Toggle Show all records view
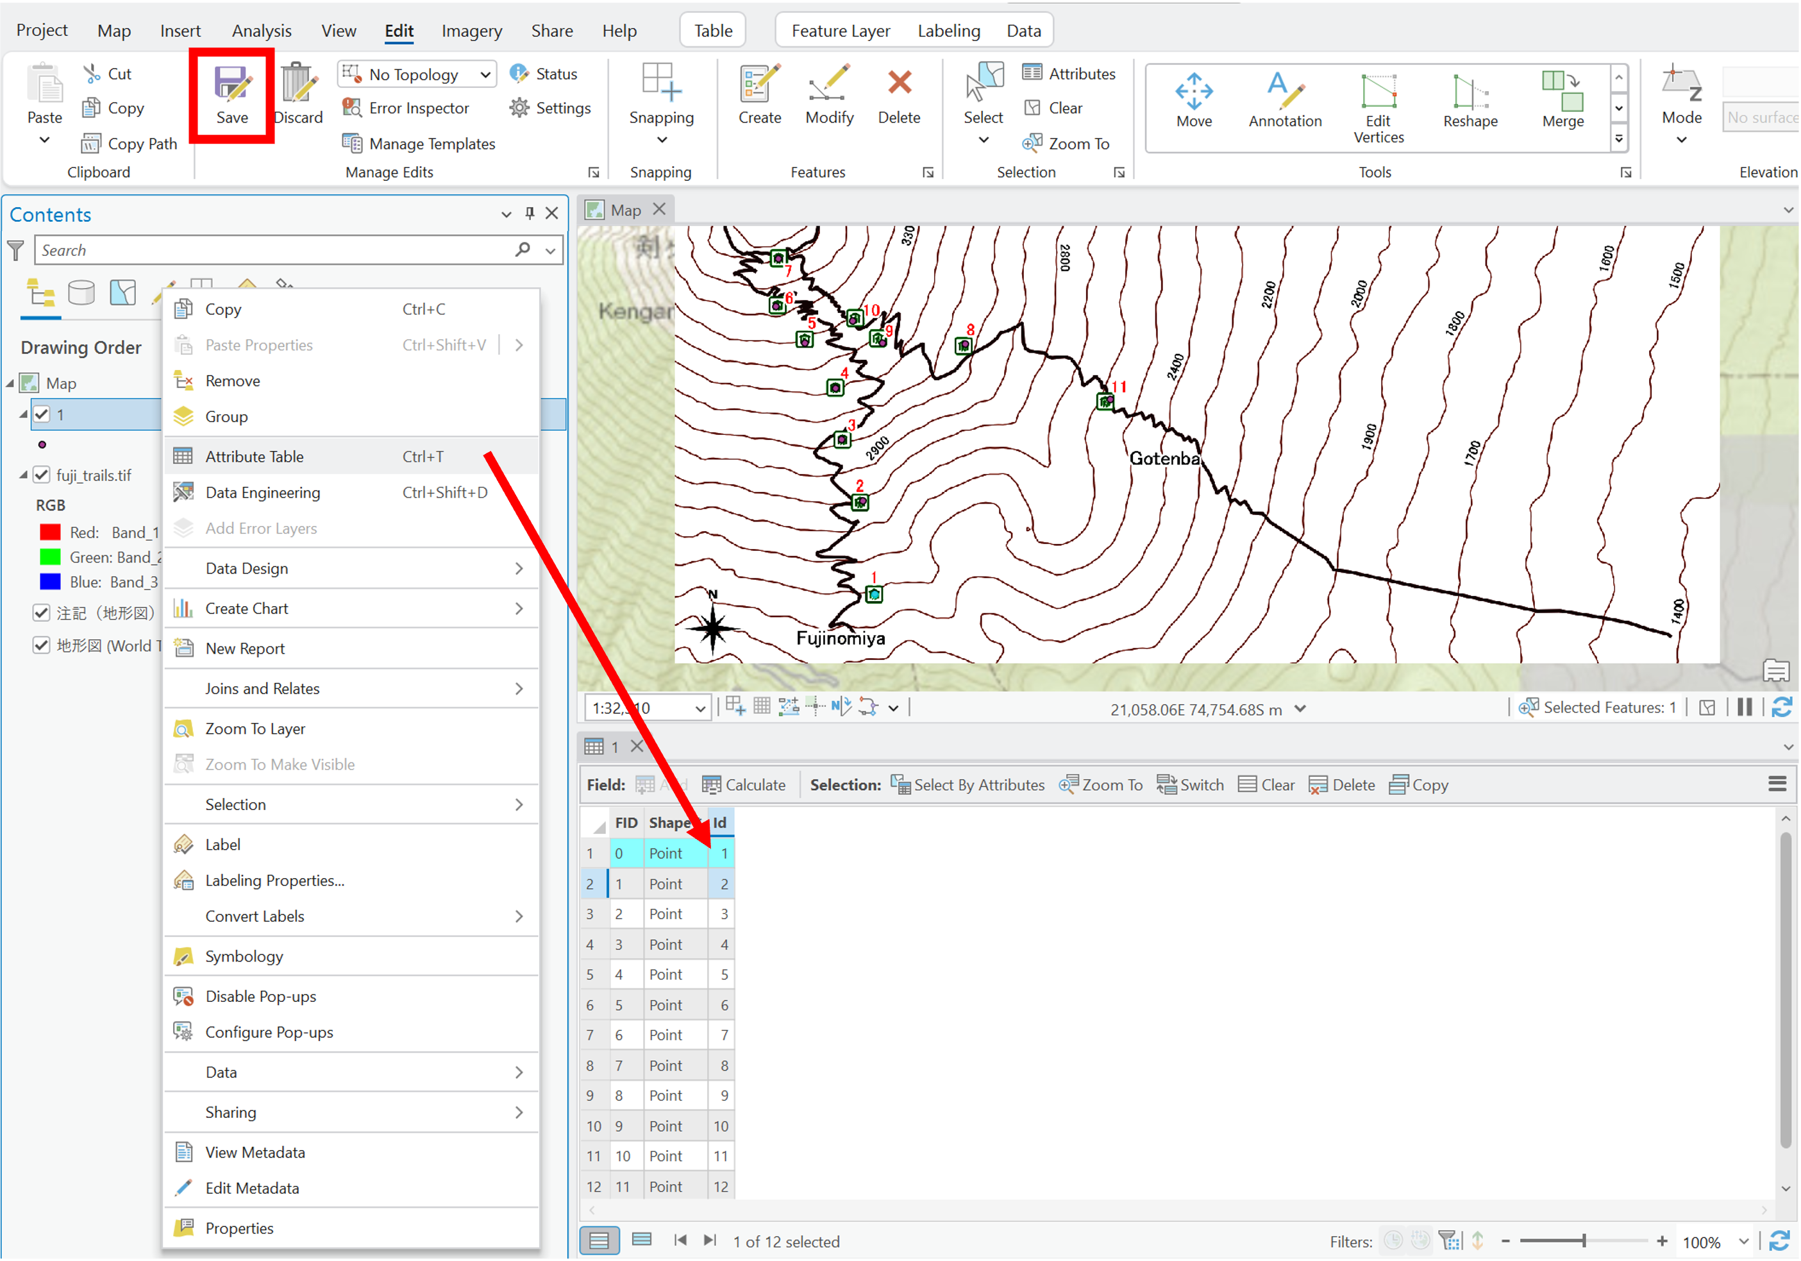The width and height of the screenshot is (1801, 1261). [599, 1240]
